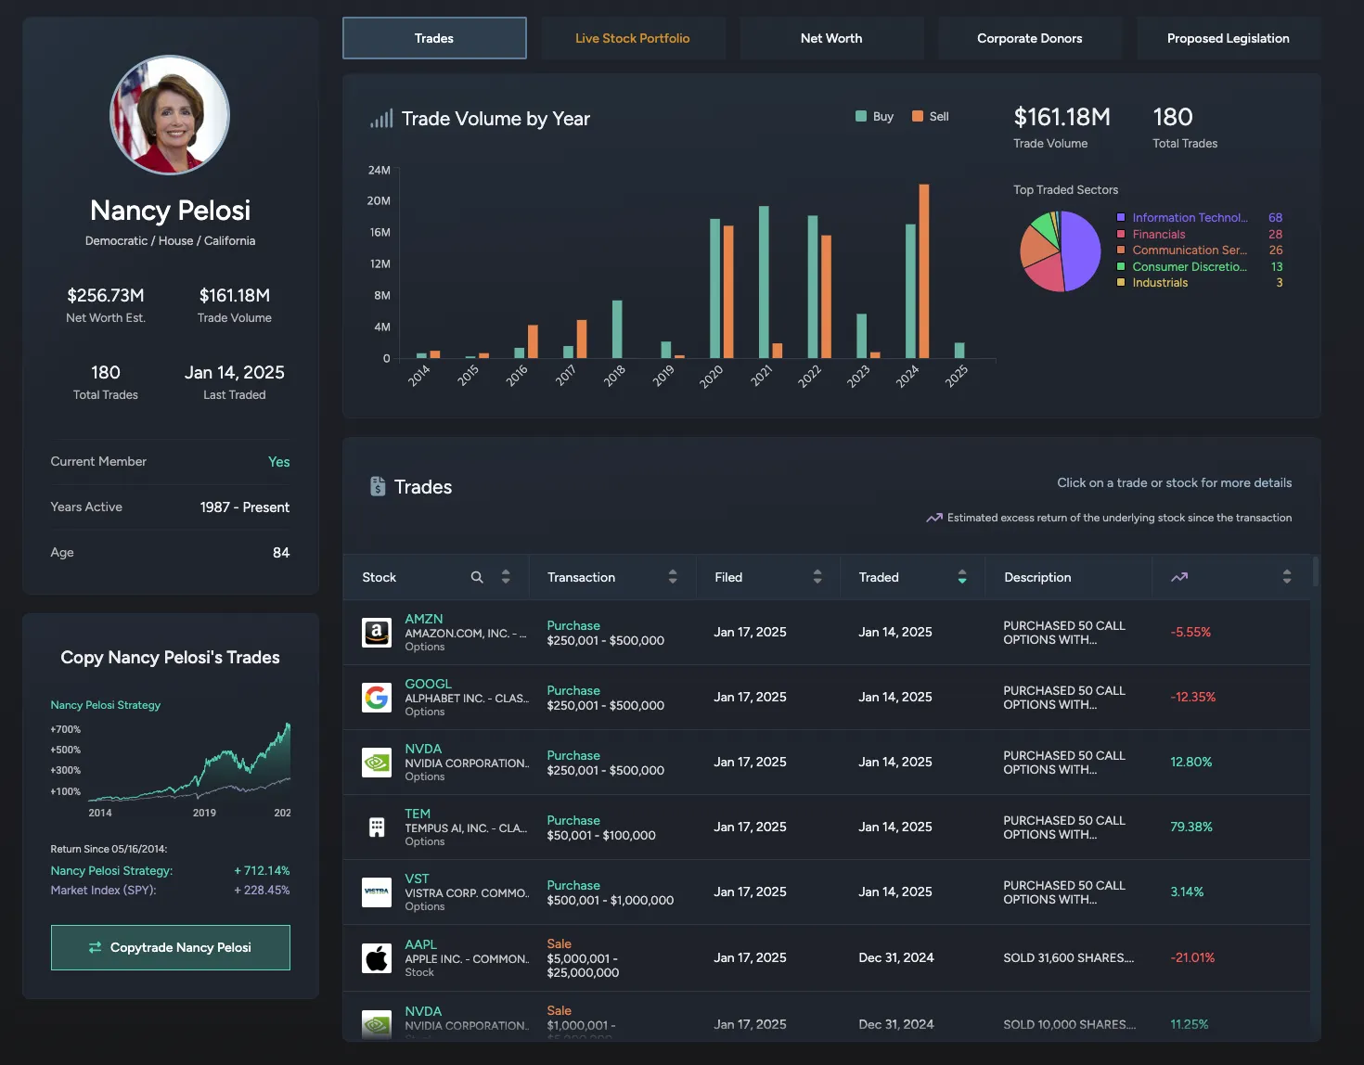Sort the table by Traded date
1364x1065 pixels.
pos(962,577)
